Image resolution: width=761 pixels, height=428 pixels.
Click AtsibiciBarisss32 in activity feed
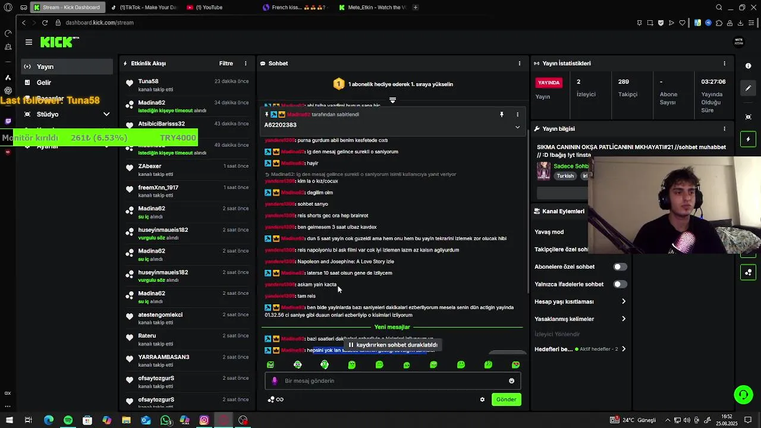(x=161, y=124)
